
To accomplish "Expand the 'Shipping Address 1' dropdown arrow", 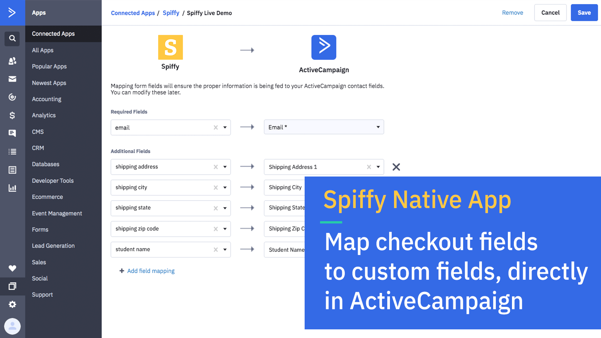I will coord(378,167).
